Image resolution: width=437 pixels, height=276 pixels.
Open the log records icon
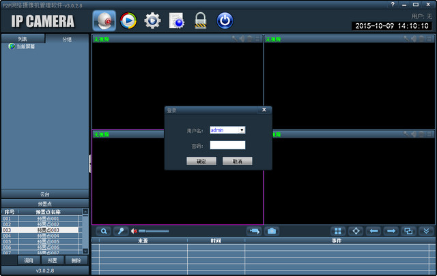[x=176, y=20]
